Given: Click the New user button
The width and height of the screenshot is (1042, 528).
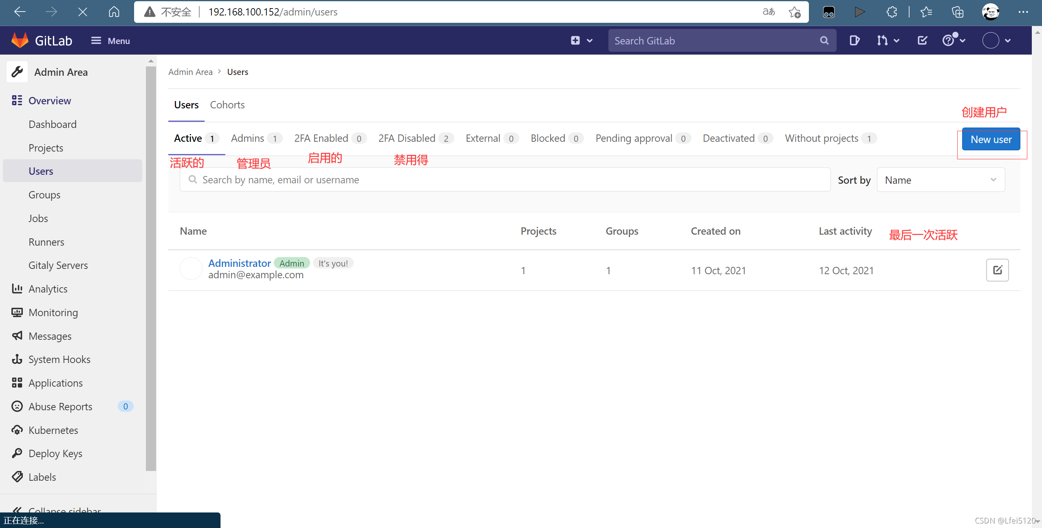Looking at the screenshot, I should pos(991,139).
